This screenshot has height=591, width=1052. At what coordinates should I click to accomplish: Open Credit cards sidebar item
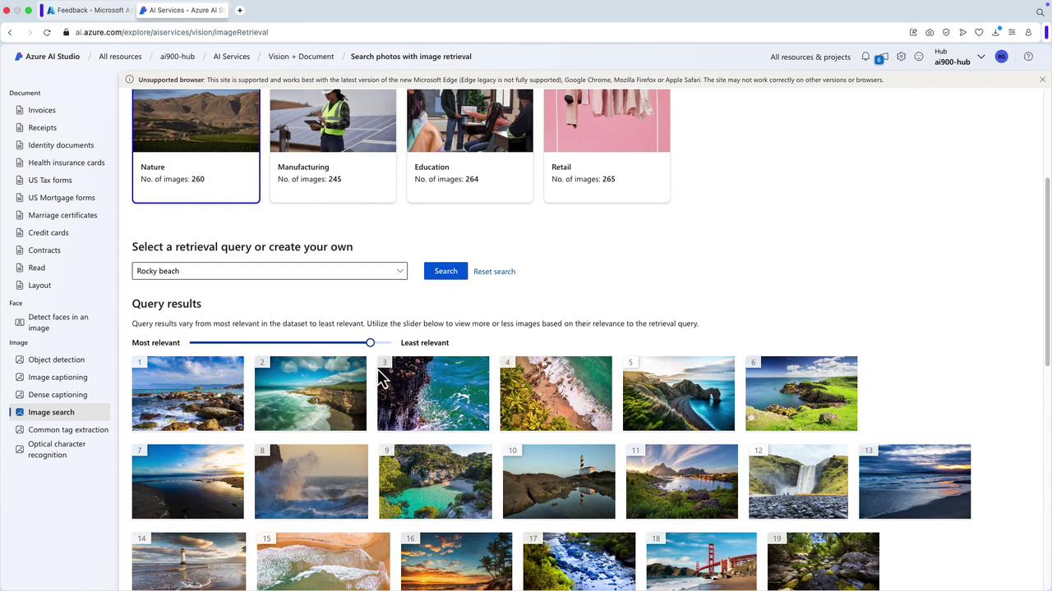click(48, 232)
